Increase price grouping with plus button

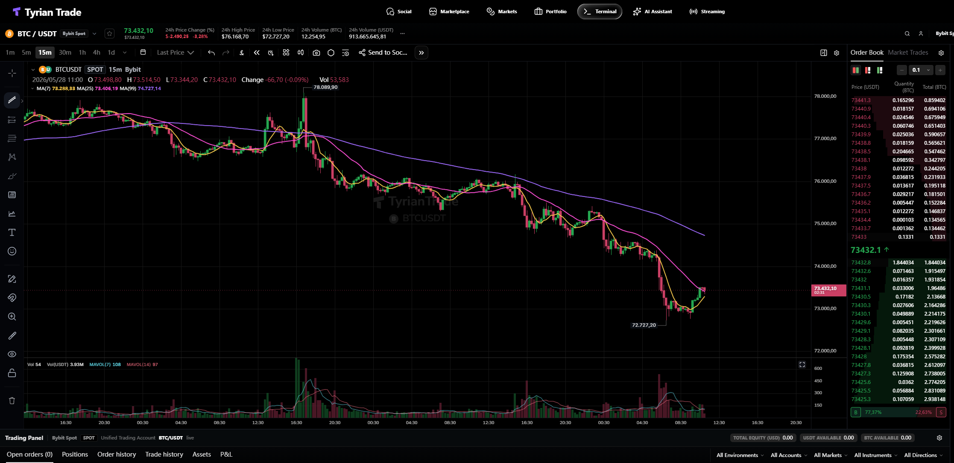(940, 70)
